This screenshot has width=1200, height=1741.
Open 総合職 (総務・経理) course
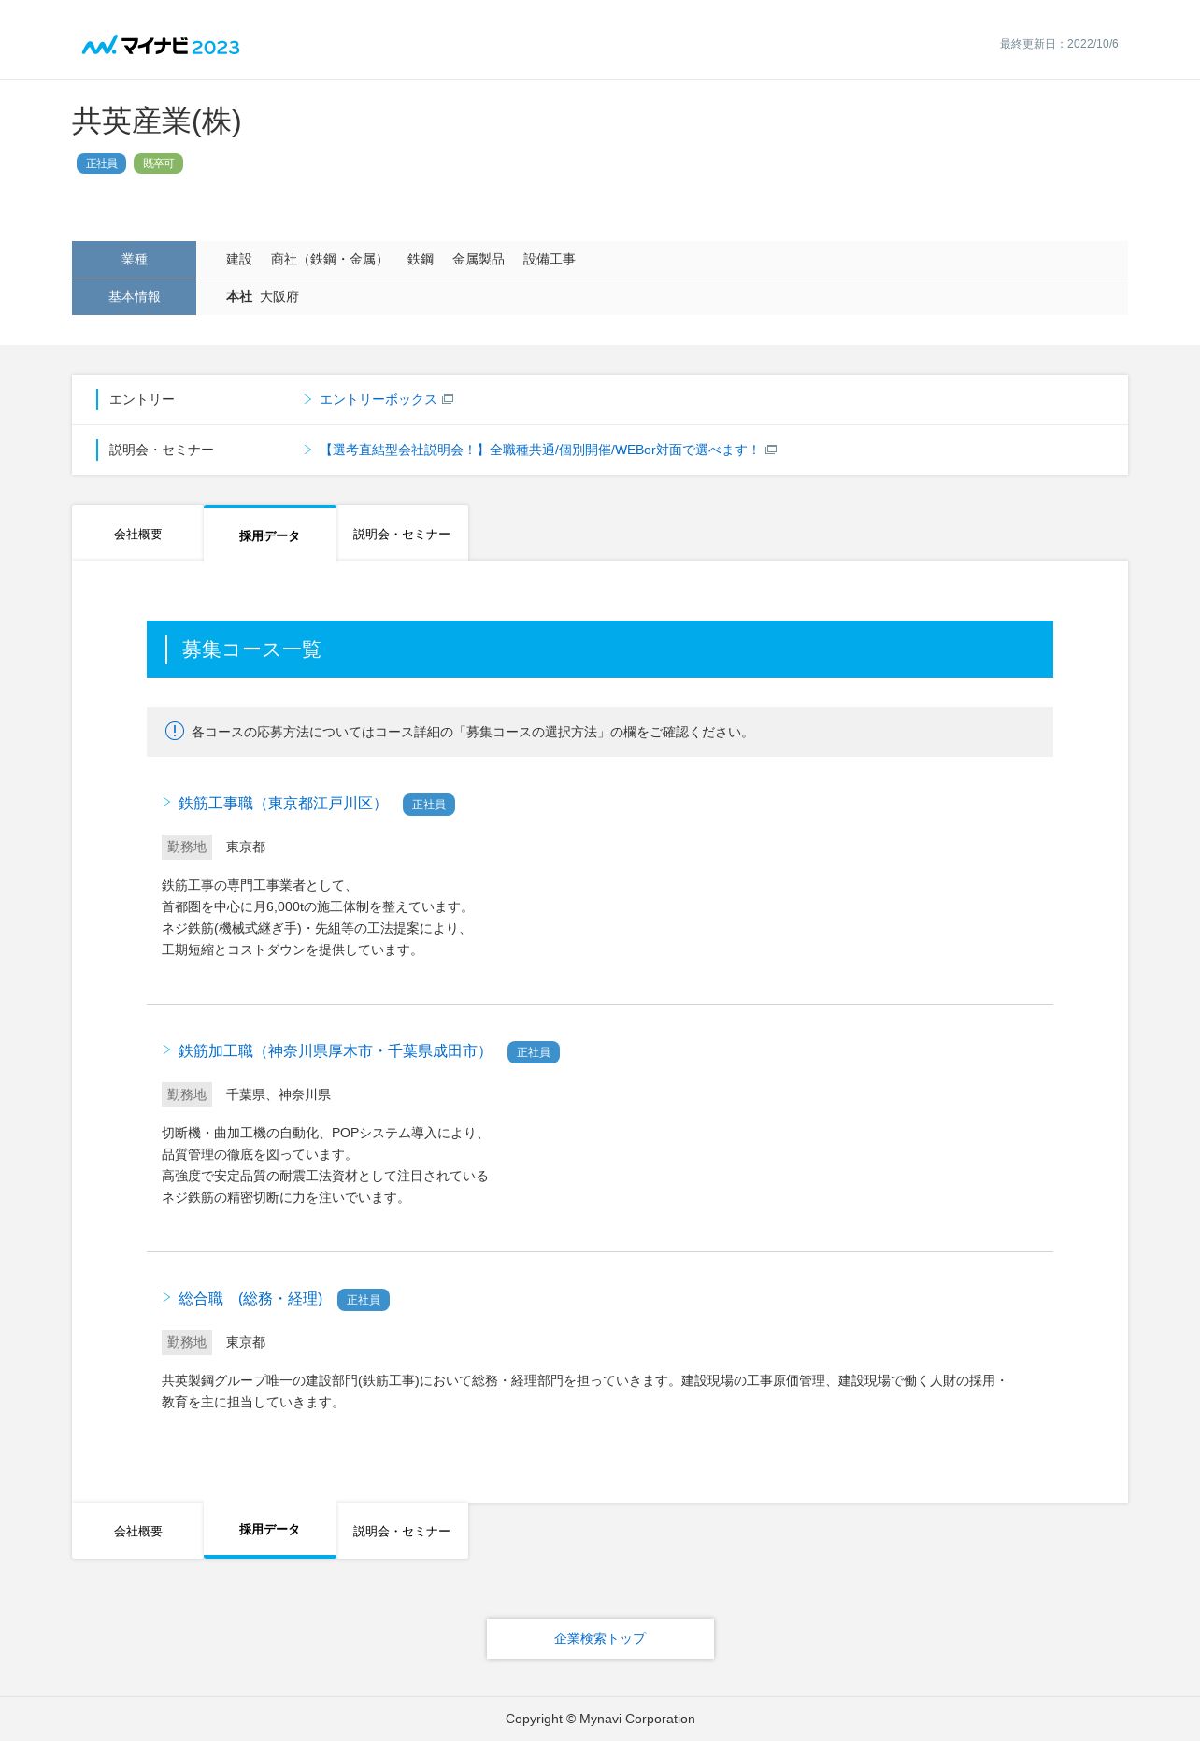click(250, 1299)
